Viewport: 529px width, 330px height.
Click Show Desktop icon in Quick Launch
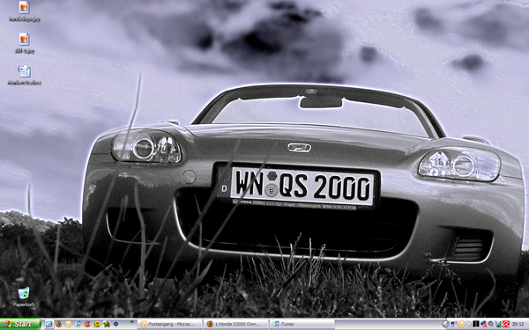[x=48, y=324]
